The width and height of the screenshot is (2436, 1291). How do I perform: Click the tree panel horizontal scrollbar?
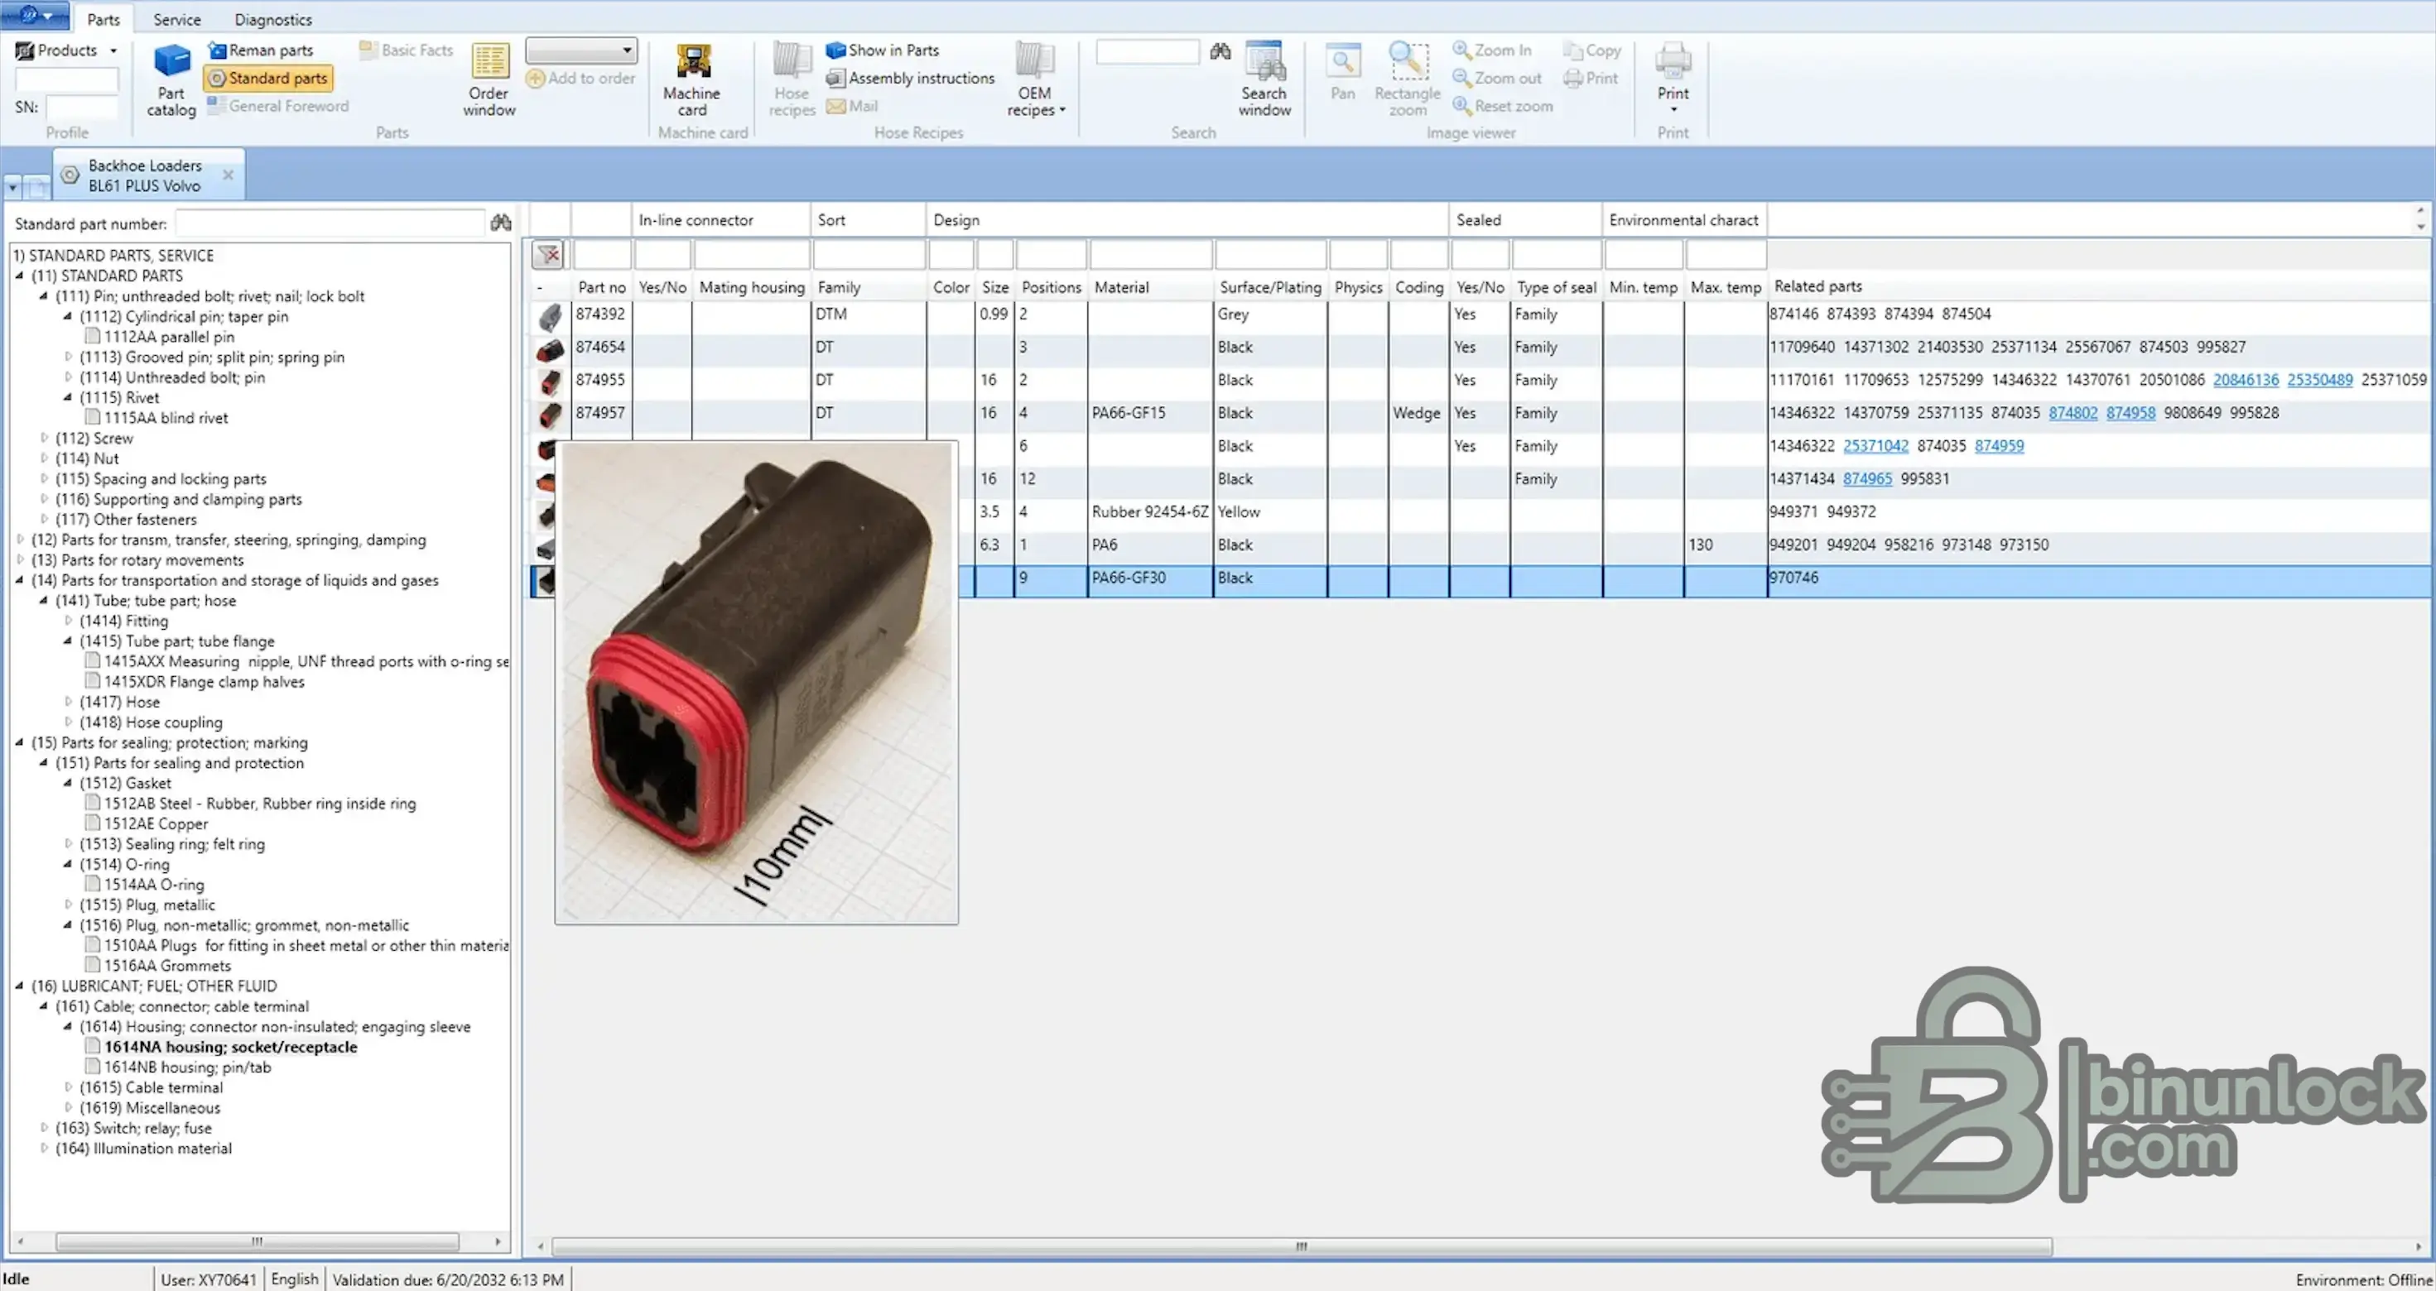tap(258, 1241)
